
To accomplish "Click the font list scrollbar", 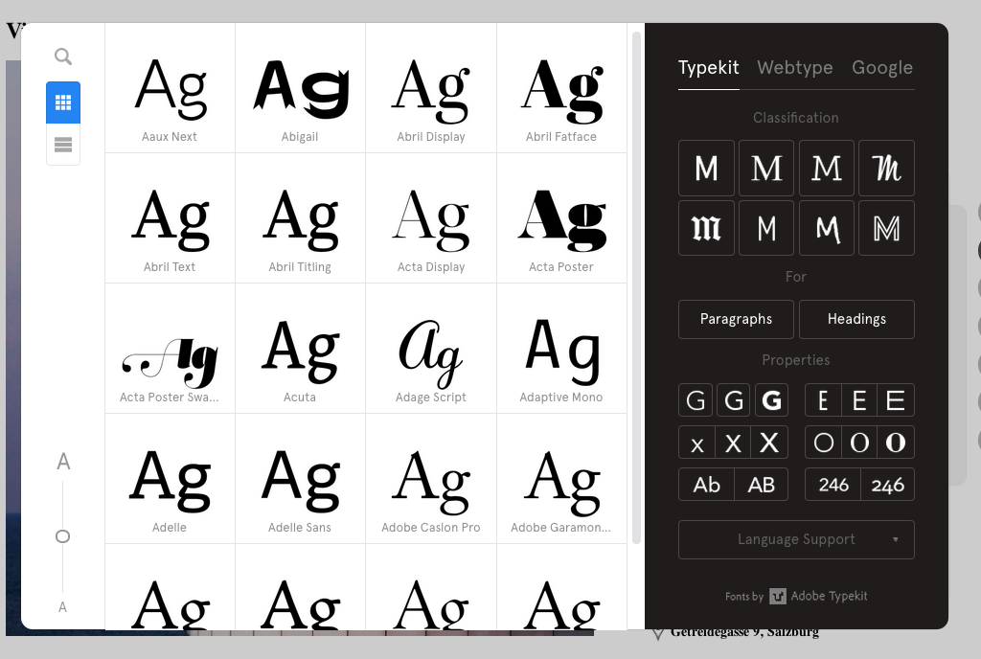I will pos(636,287).
